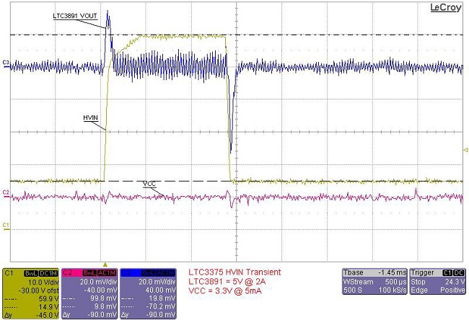Click the 500 S sample count value

pyautogui.click(x=352, y=290)
